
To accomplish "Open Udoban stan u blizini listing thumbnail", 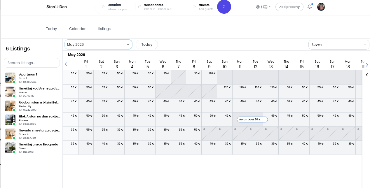I will pos(10,106).
